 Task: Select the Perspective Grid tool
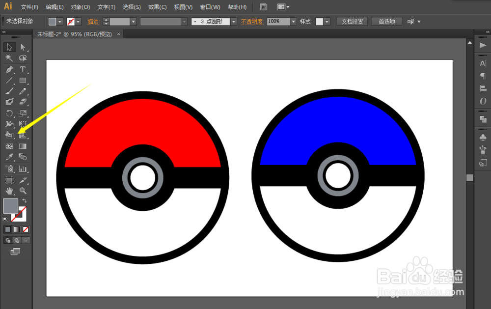coord(23,135)
